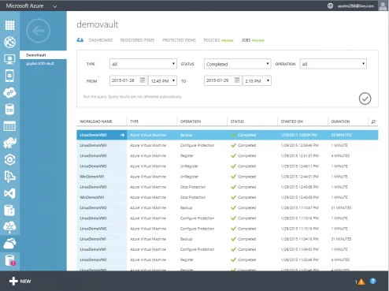Select LinuxDemoVM1 Configure Protection row
Screen dimensions: 389x291
pyautogui.click(x=228, y=249)
